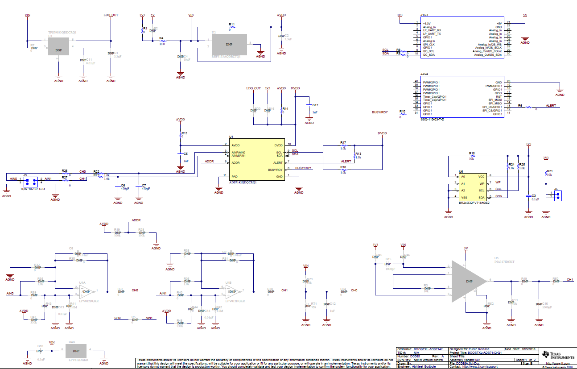Select resistor R8 on SCL line
577x369 pixels.
[x=404, y=50]
